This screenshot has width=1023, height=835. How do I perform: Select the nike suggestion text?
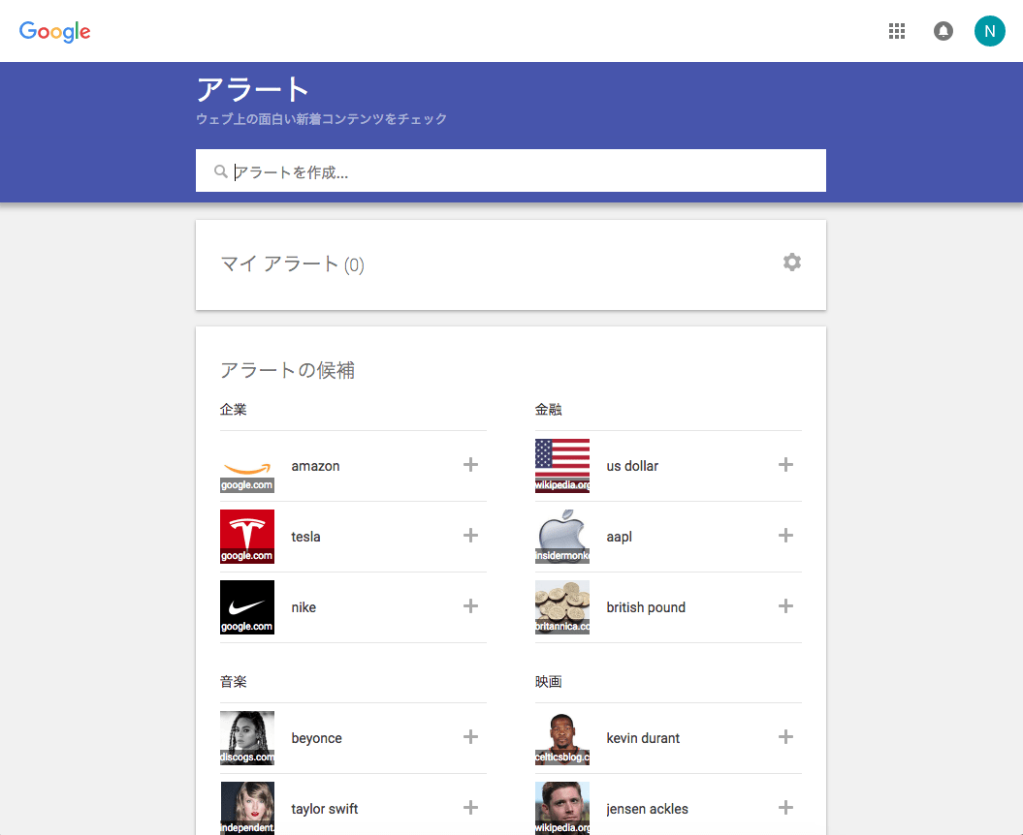point(304,607)
